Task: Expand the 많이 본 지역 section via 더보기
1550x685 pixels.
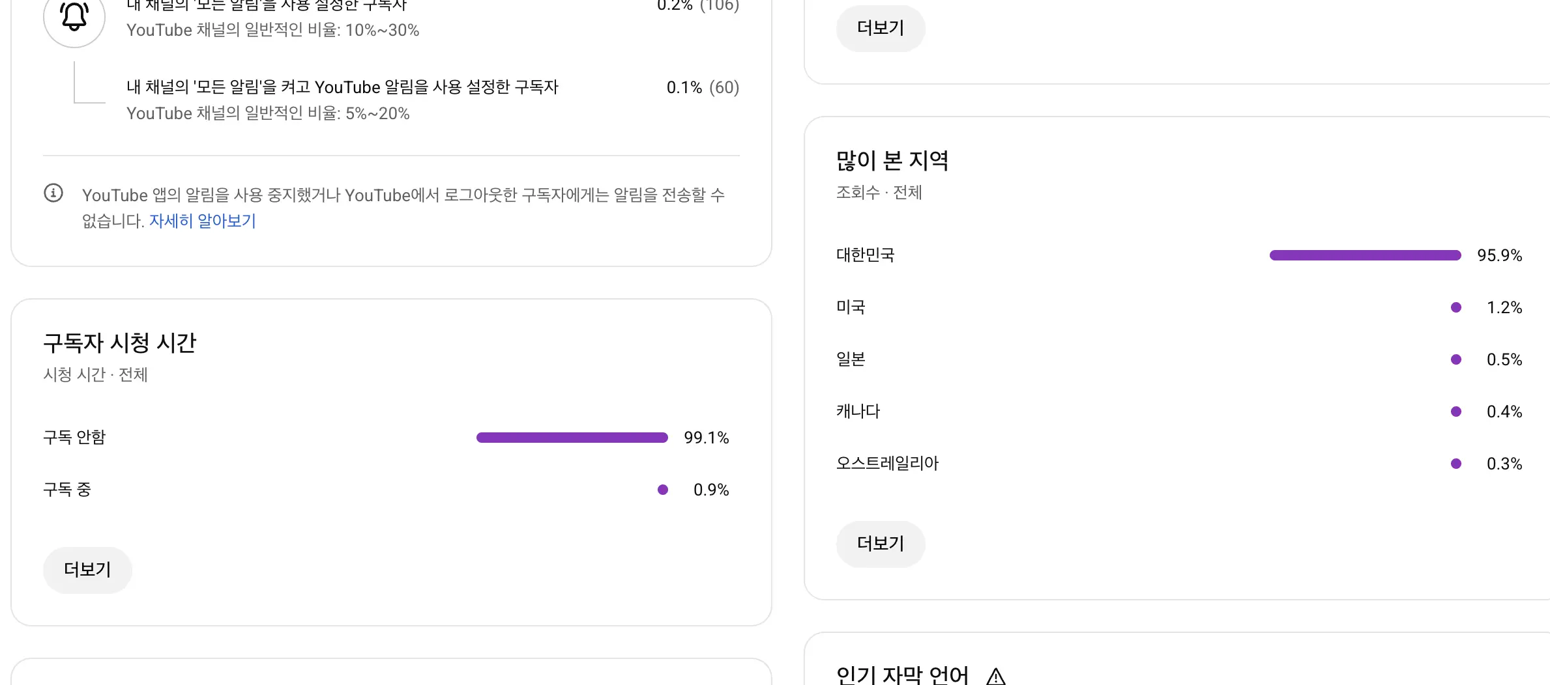Action: (881, 544)
